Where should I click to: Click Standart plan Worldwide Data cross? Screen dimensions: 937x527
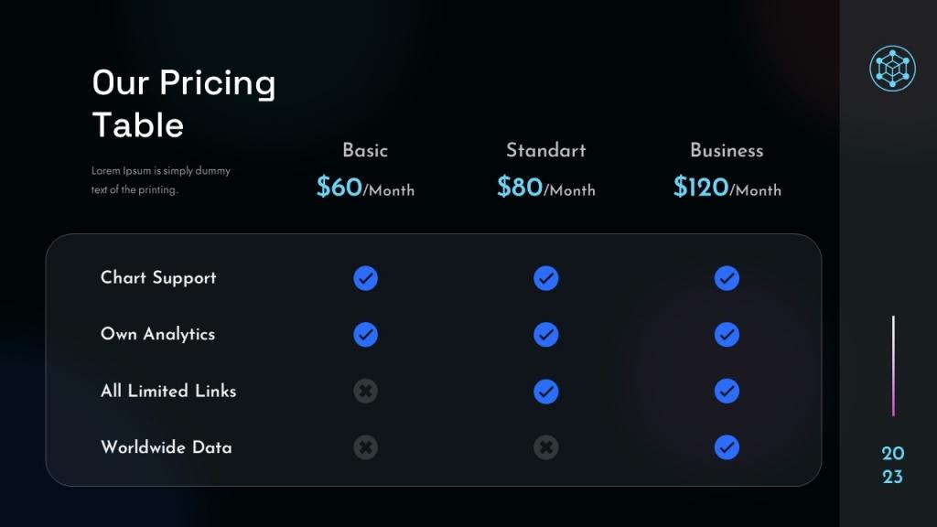pos(546,447)
